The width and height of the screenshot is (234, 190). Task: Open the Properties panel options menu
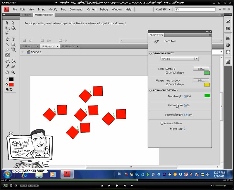[209, 35]
